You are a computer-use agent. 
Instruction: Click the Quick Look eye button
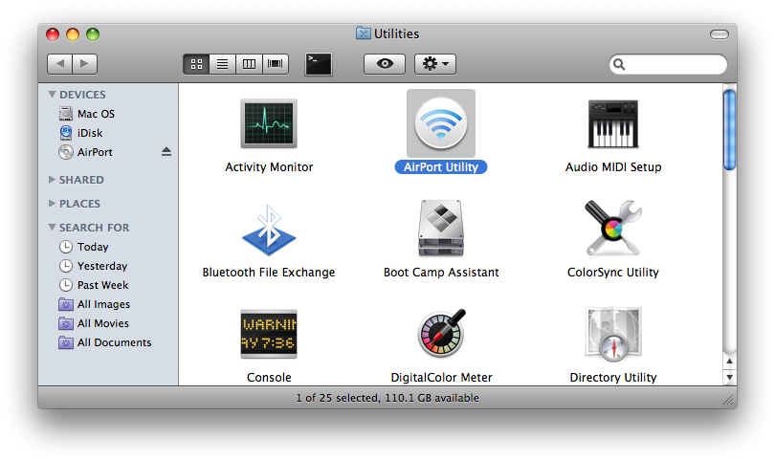(385, 64)
